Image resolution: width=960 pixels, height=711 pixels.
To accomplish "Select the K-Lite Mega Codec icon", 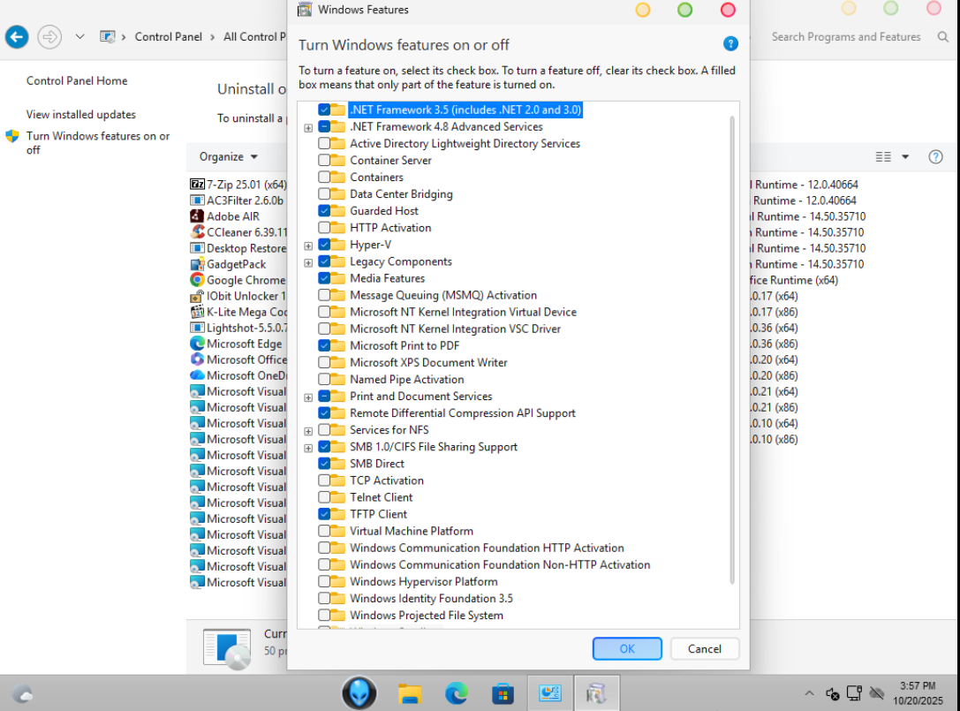I will (197, 312).
